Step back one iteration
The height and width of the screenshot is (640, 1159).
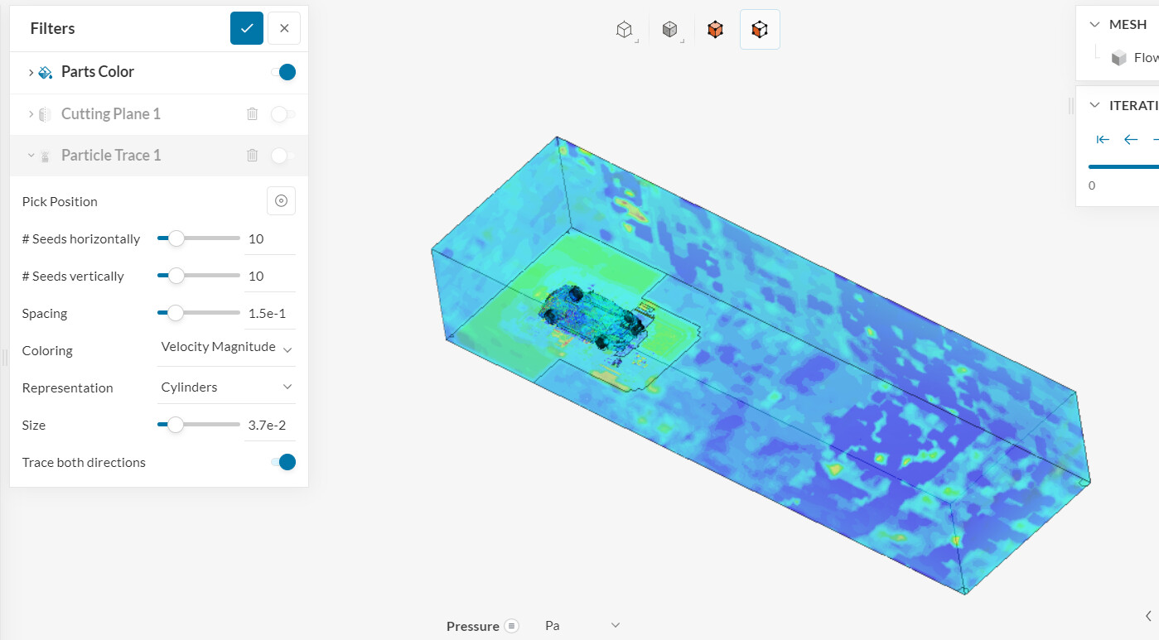[x=1131, y=139]
